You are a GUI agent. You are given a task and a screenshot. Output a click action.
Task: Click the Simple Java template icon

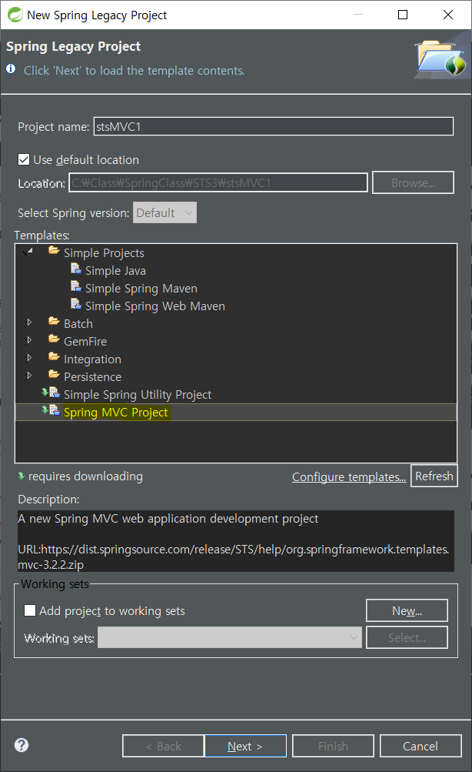pyautogui.click(x=75, y=269)
